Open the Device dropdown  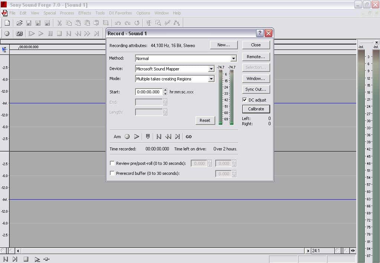tap(211, 69)
